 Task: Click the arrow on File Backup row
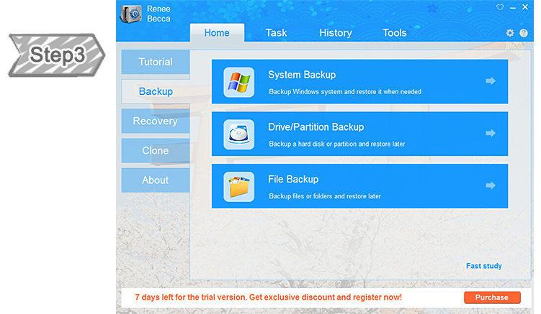[491, 185]
